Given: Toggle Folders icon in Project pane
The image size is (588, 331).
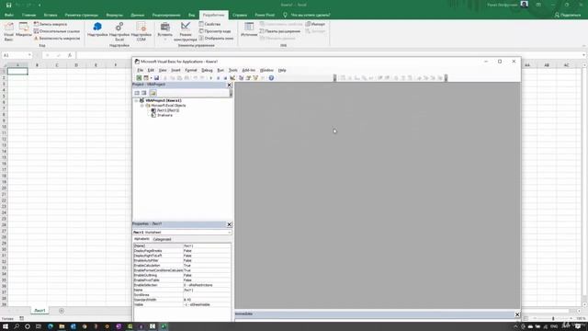Looking at the screenshot, I should pyautogui.click(x=153, y=93).
